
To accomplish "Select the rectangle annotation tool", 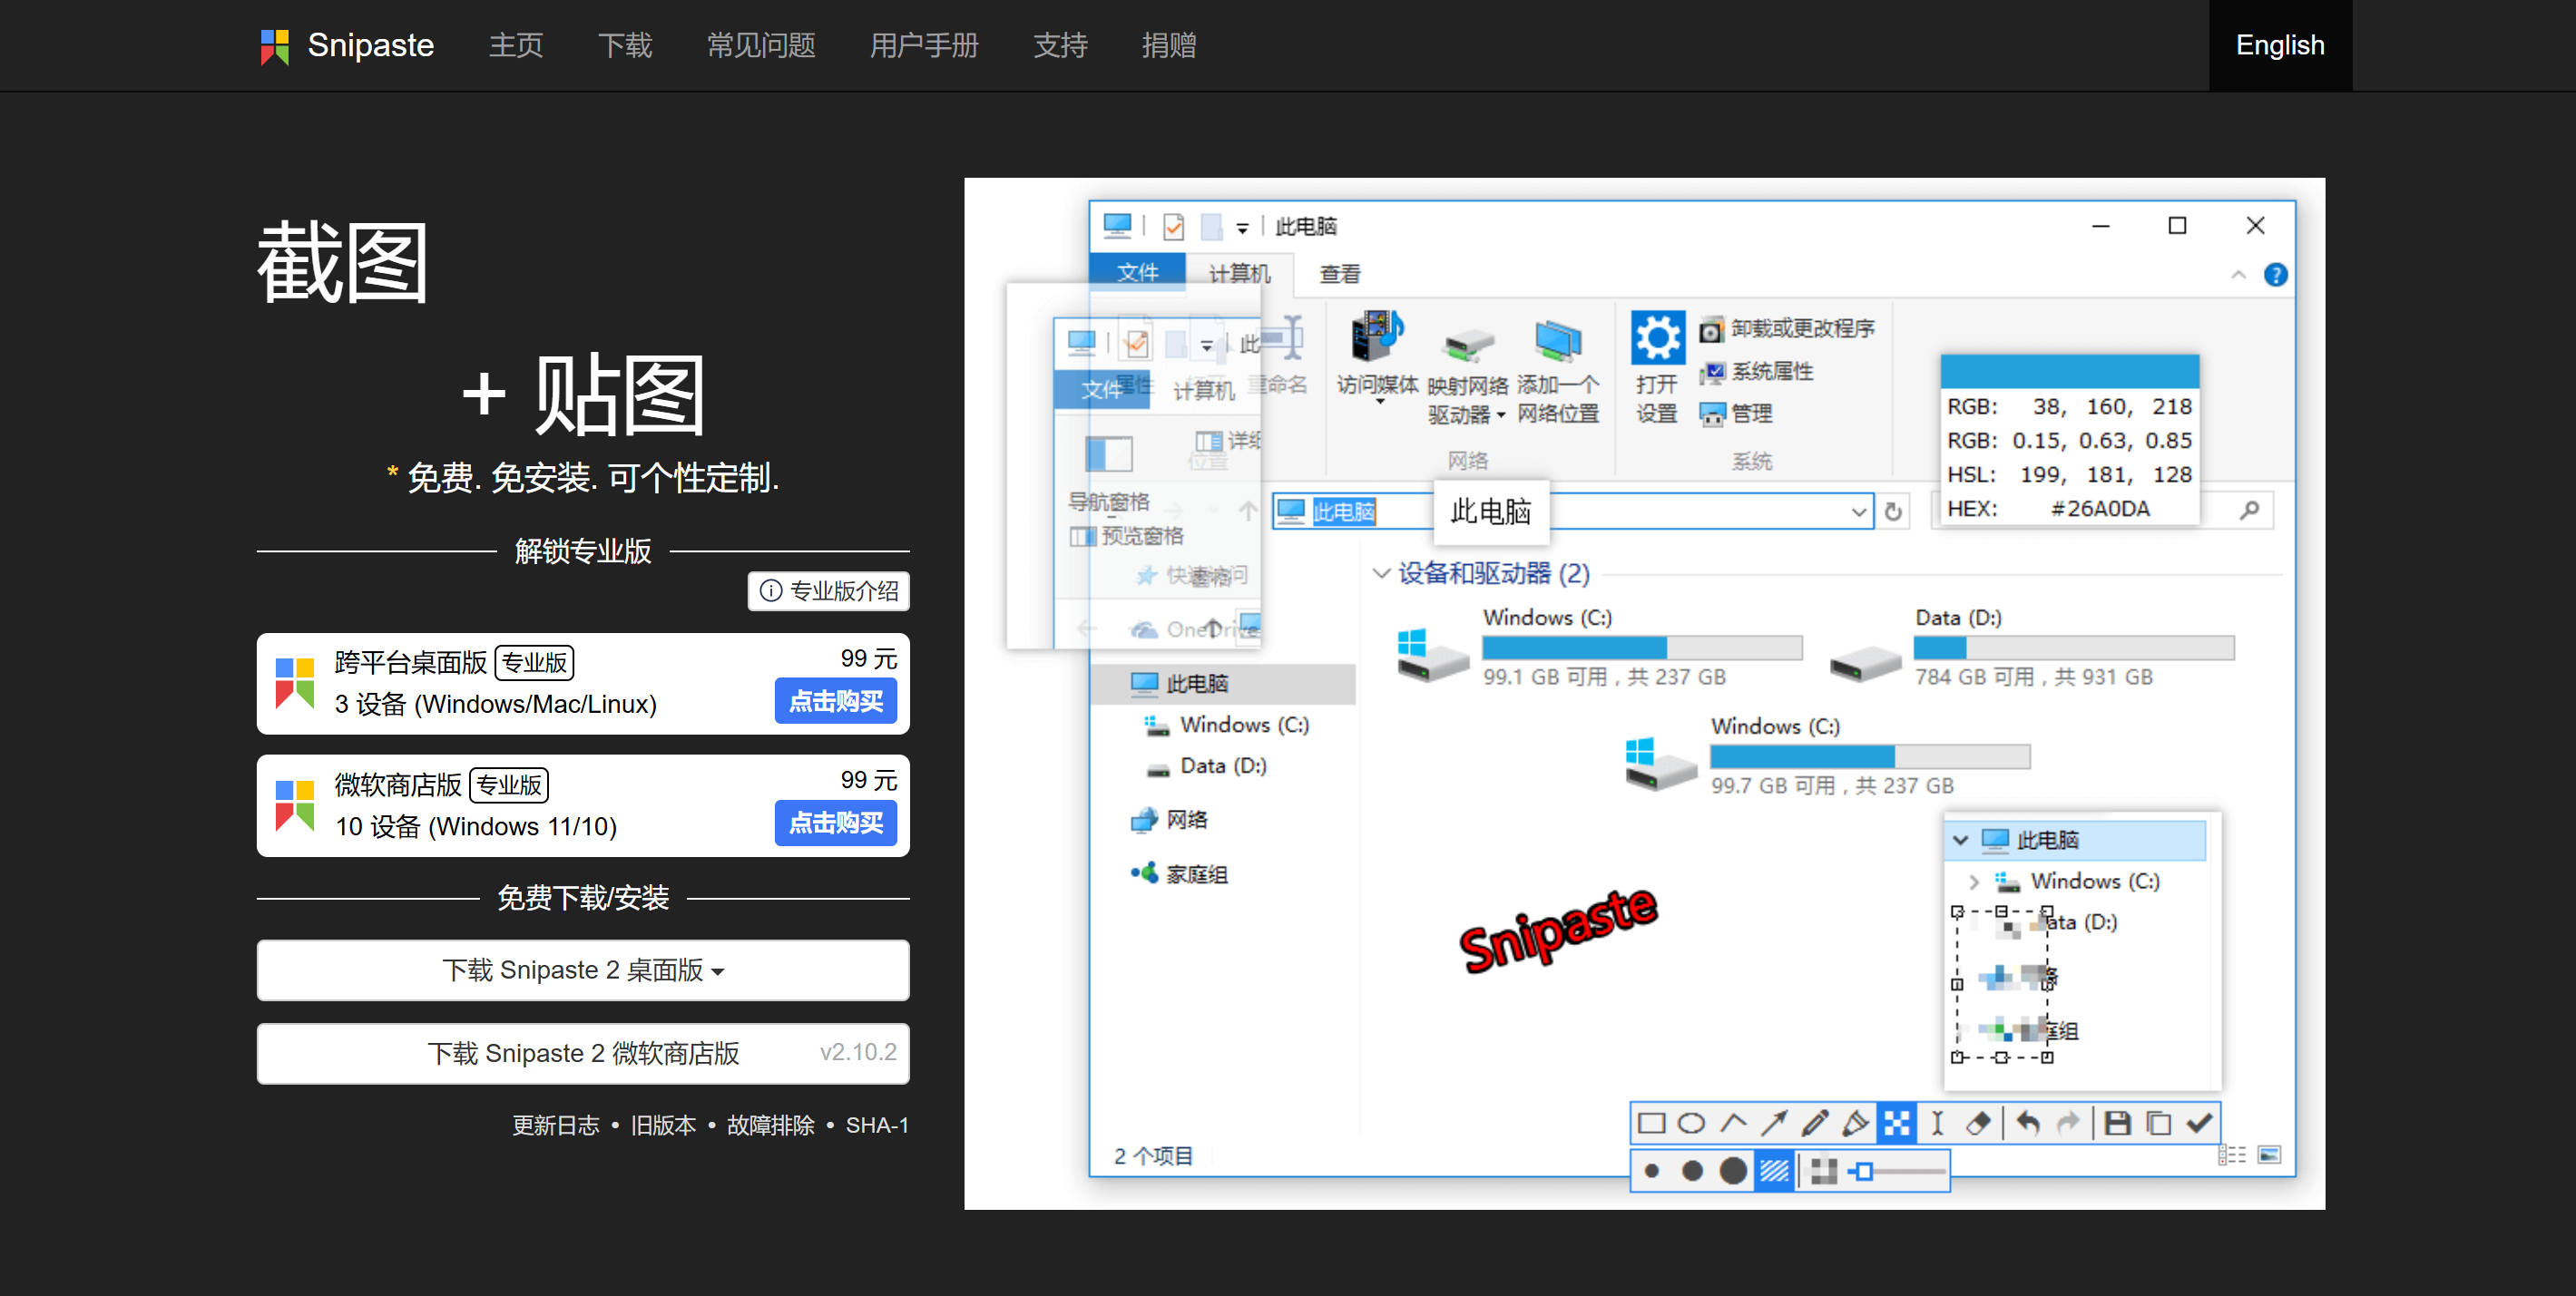I will pos(1652,1123).
